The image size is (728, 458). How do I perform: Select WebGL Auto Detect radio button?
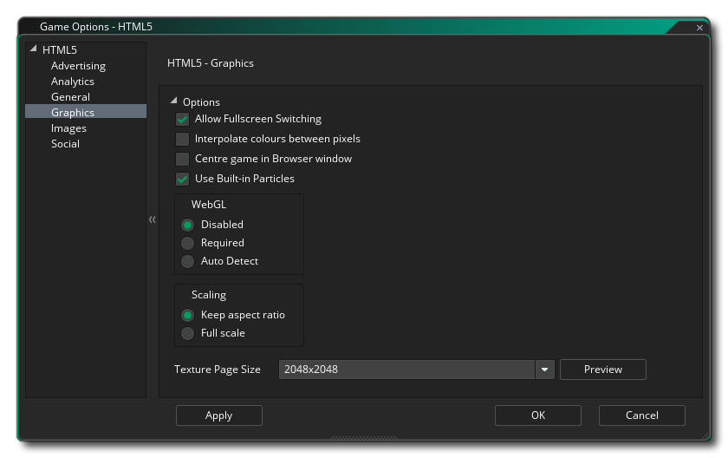(x=187, y=261)
